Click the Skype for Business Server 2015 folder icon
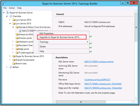Viewport: 140px width, 106px height. [14, 56]
